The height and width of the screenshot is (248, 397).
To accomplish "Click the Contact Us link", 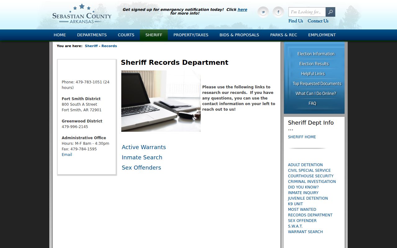I will coord(318,21).
